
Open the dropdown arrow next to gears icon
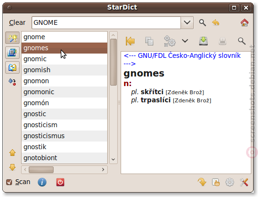[x=185, y=41]
